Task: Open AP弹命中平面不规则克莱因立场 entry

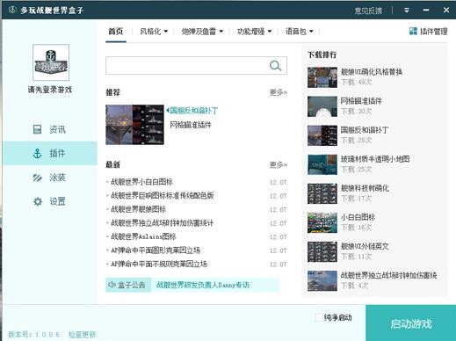Action: pyautogui.click(x=159, y=264)
